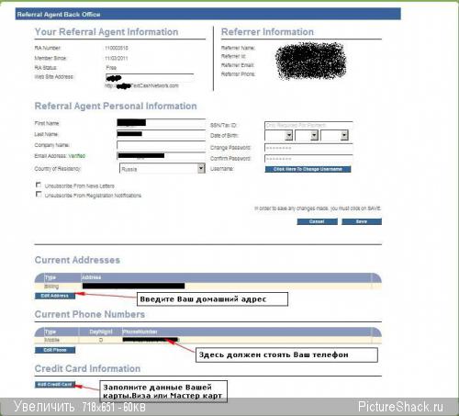
Task: Click the RA Number value
Action: [x=117, y=48]
